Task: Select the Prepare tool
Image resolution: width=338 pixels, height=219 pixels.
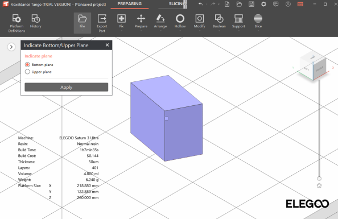Action: click(x=141, y=21)
